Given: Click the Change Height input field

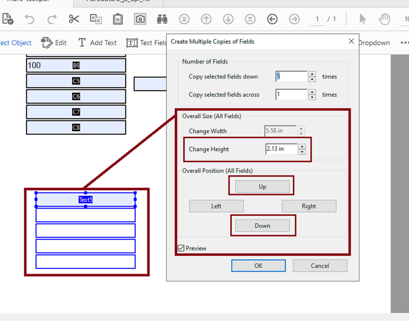Looking at the screenshot, I should pos(281,149).
